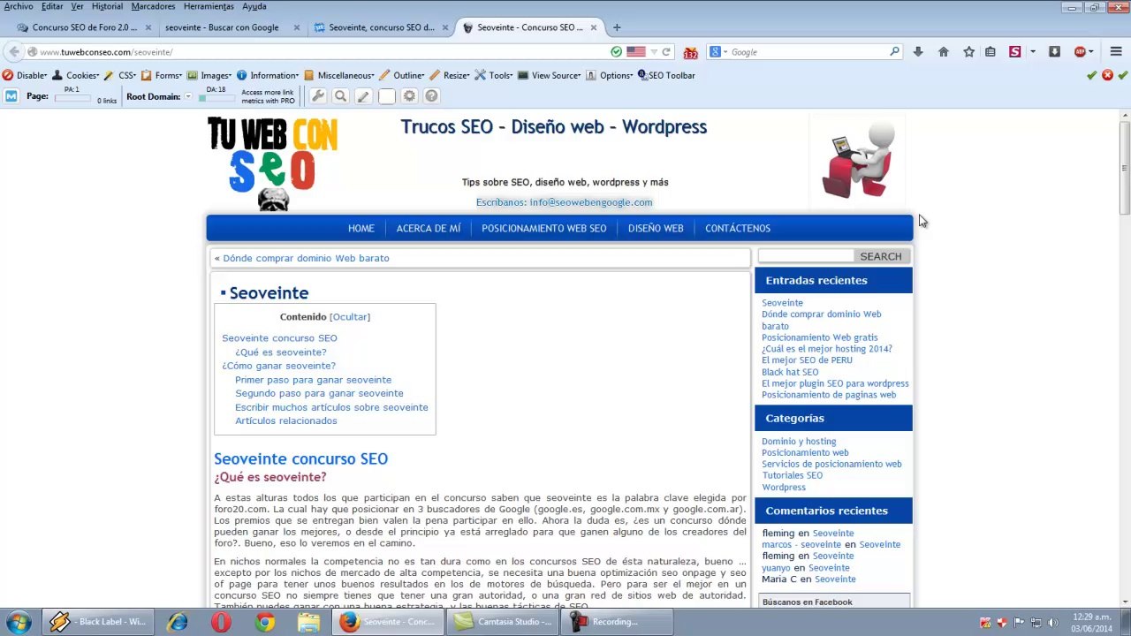Open the Information dropdown menu
The width and height of the screenshot is (1131, 636).
coord(268,76)
